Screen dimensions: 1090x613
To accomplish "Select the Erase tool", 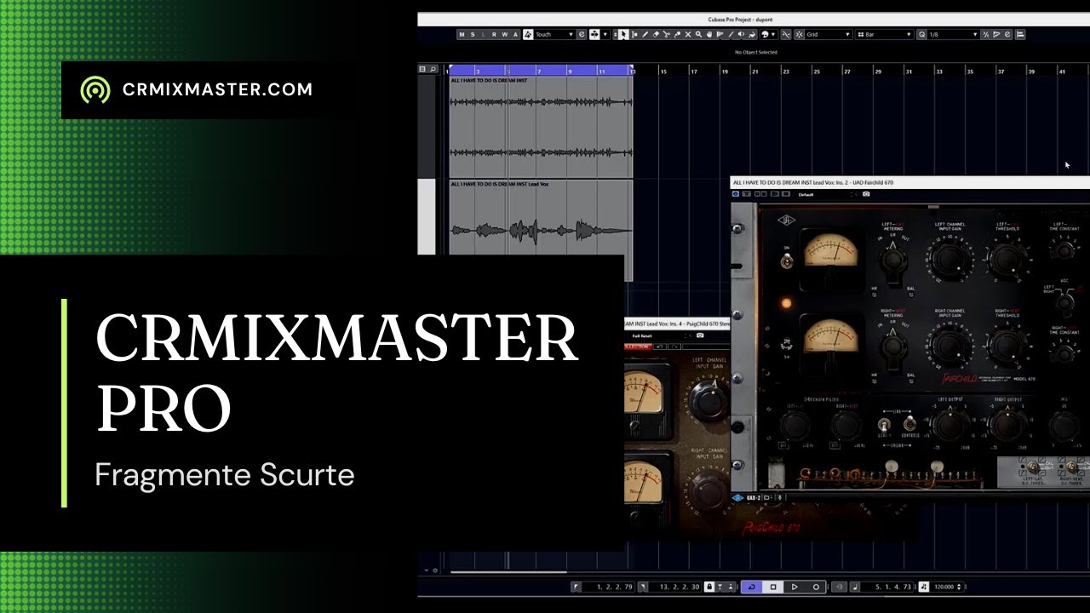I will tap(656, 34).
